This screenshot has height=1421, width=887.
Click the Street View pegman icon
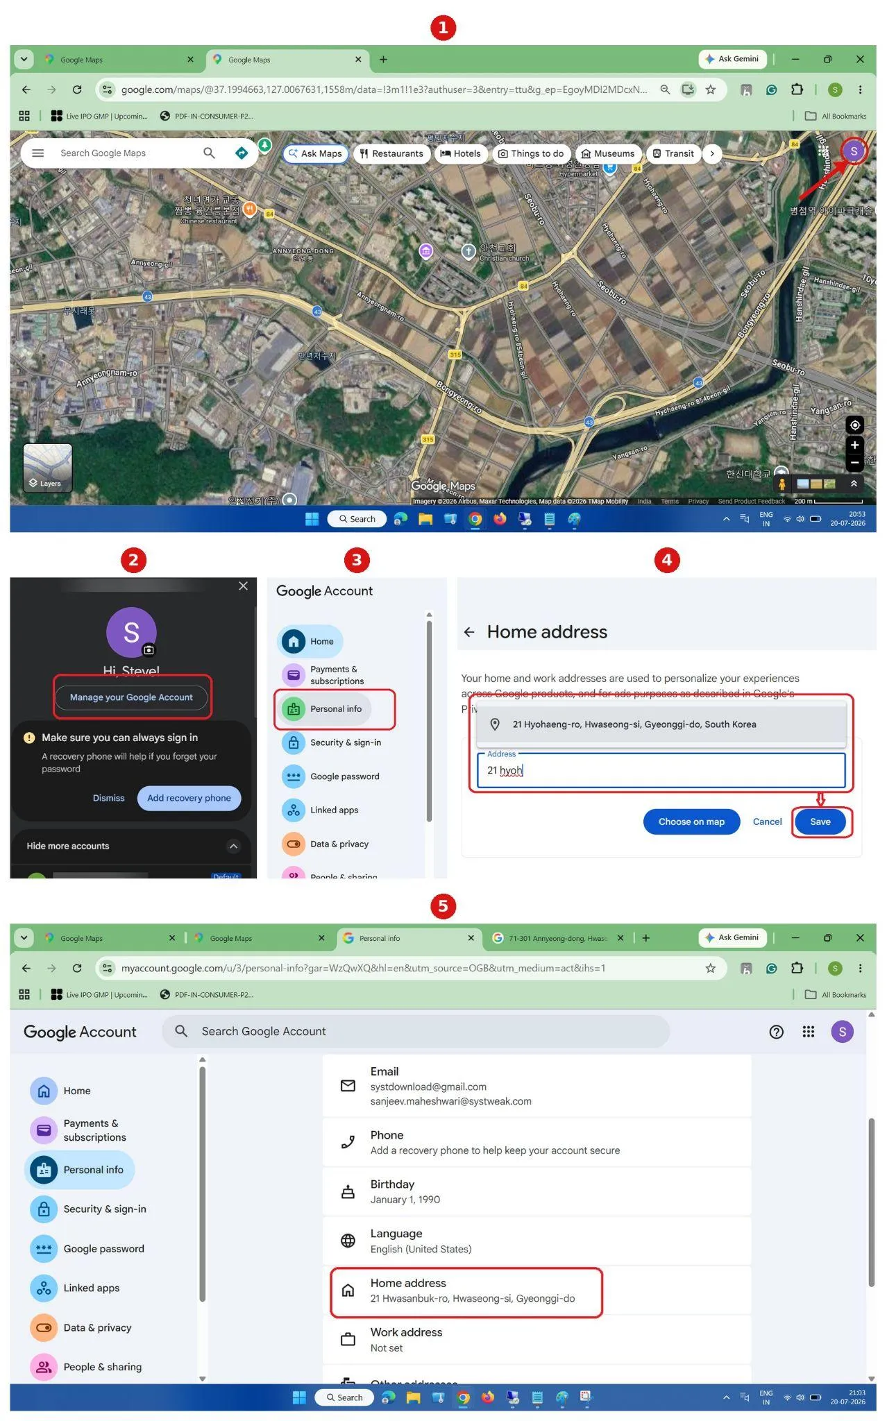pyautogui.click(x=782, y=484)
